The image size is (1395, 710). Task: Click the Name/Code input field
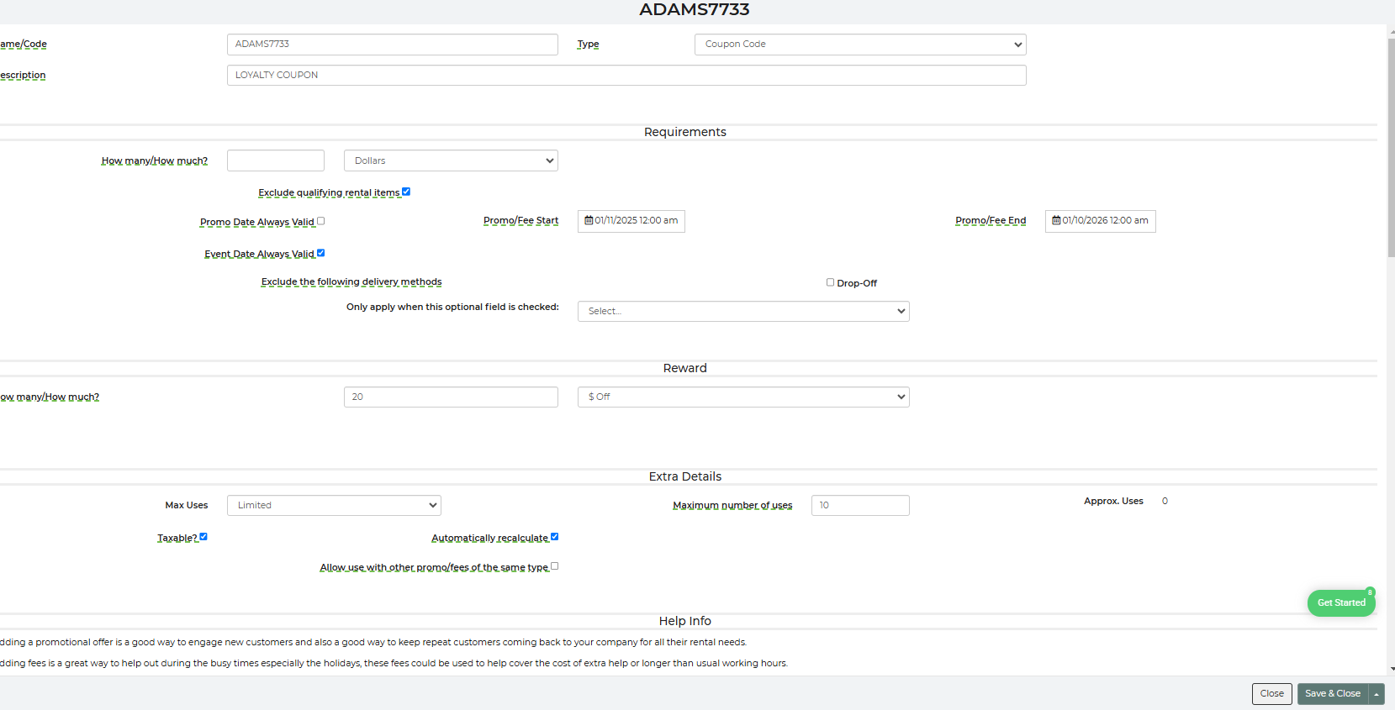[x=393, y=45]
